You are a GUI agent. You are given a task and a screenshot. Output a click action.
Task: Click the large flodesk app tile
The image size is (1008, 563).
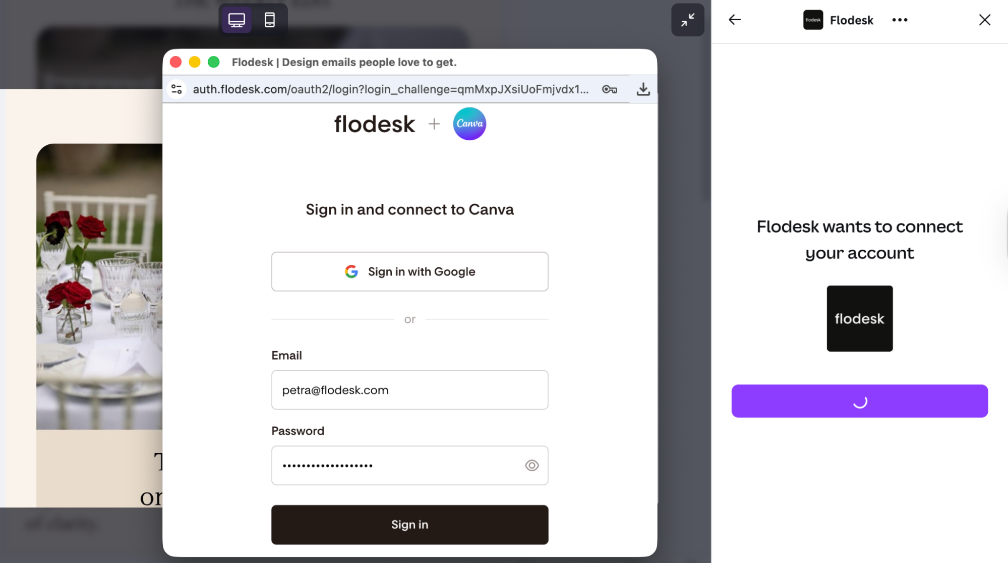point(859,318)
